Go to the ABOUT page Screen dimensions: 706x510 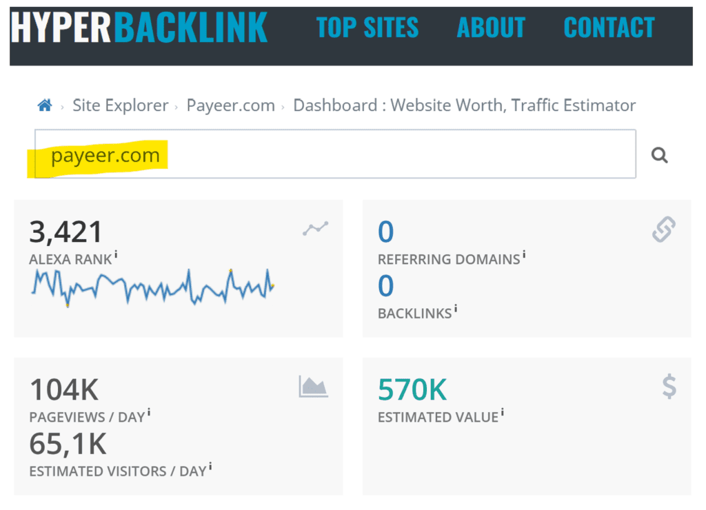click(x=491, y=28)
